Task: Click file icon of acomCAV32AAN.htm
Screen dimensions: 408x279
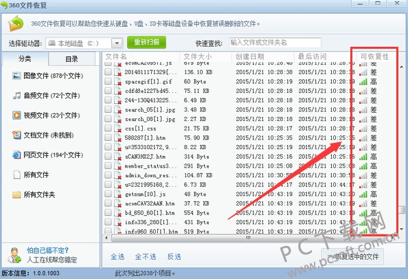Action: (x=118, y=203)
